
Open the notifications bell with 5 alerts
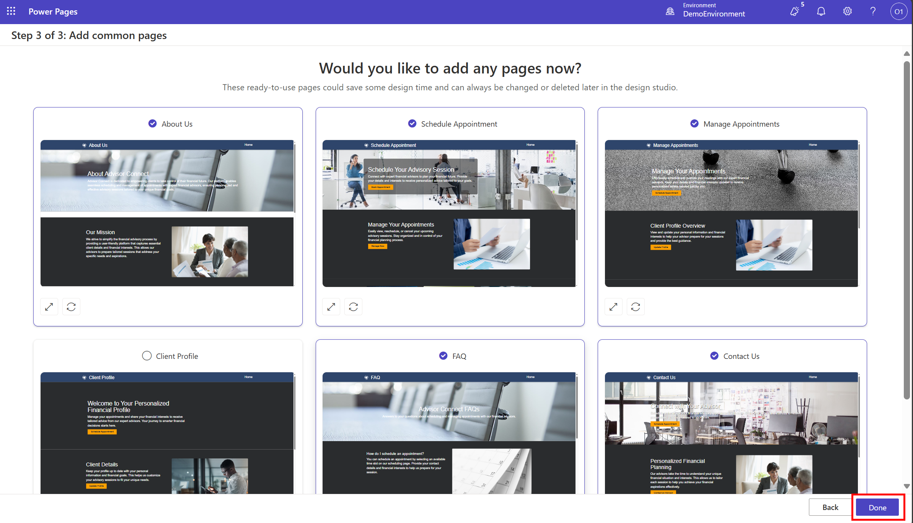click(795, 11)
